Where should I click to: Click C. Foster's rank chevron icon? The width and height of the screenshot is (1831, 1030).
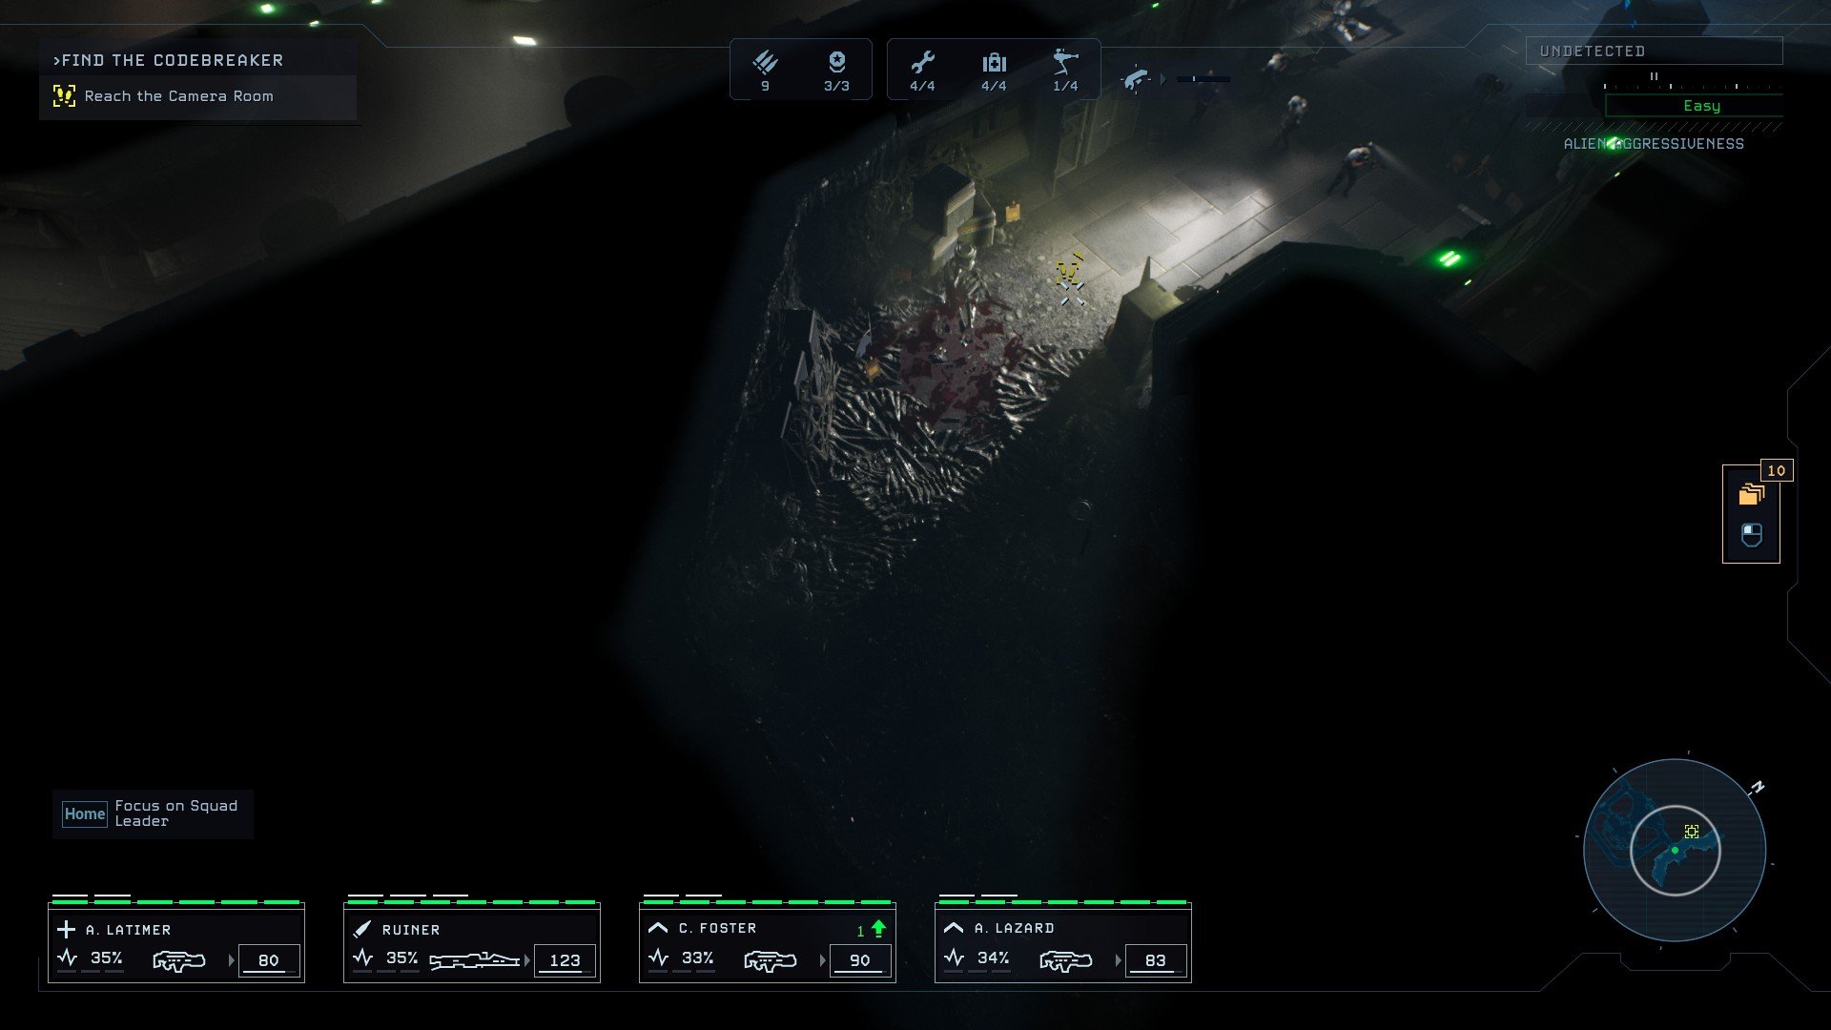click(x=658, y=927)
